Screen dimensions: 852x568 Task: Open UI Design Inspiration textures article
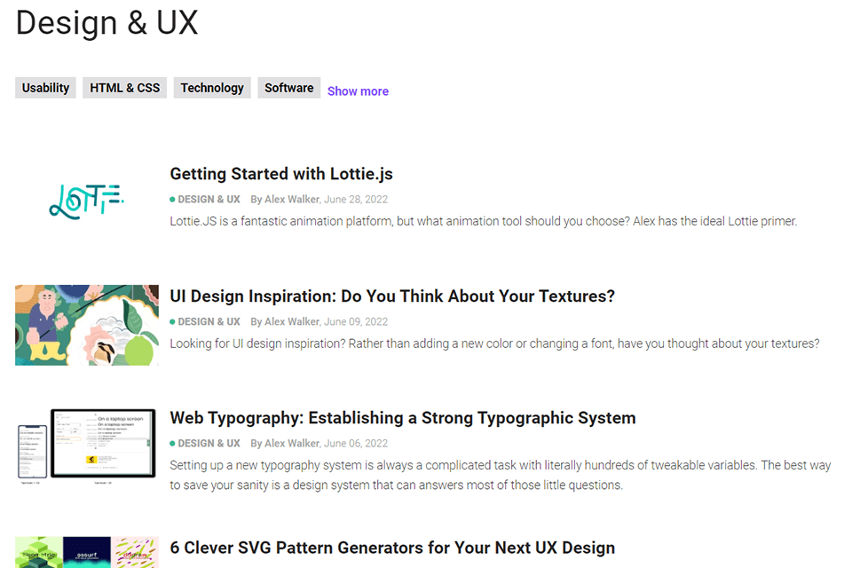click(x=392, y=296)
